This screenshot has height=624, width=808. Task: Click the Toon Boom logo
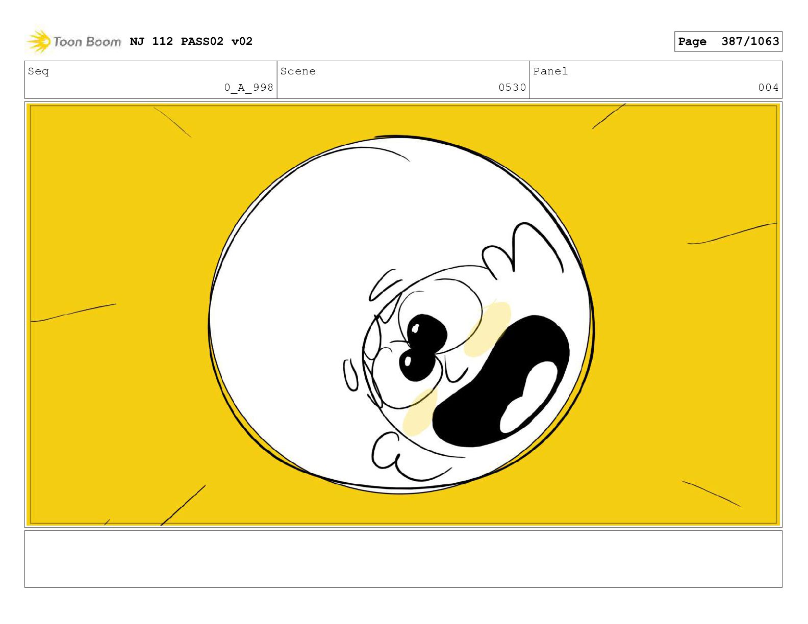pos(73,41)
